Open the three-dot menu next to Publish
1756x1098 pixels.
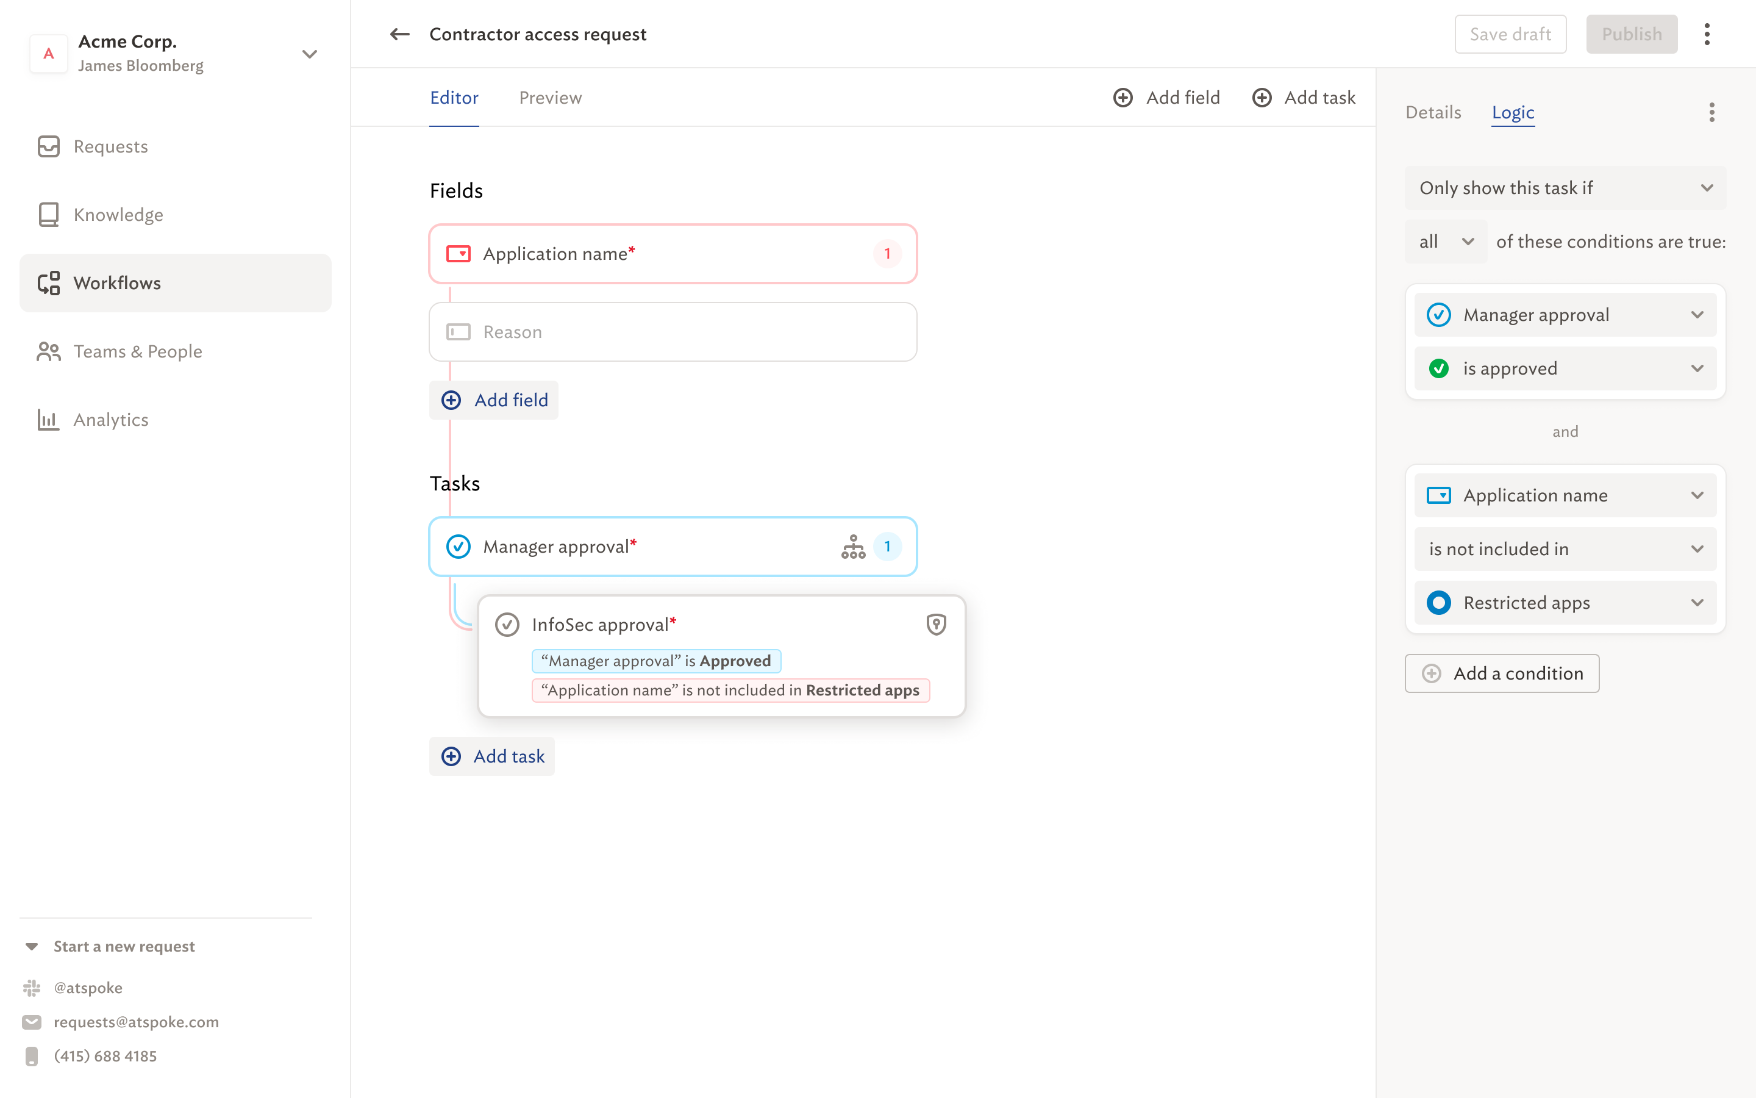pos(1707,34)
